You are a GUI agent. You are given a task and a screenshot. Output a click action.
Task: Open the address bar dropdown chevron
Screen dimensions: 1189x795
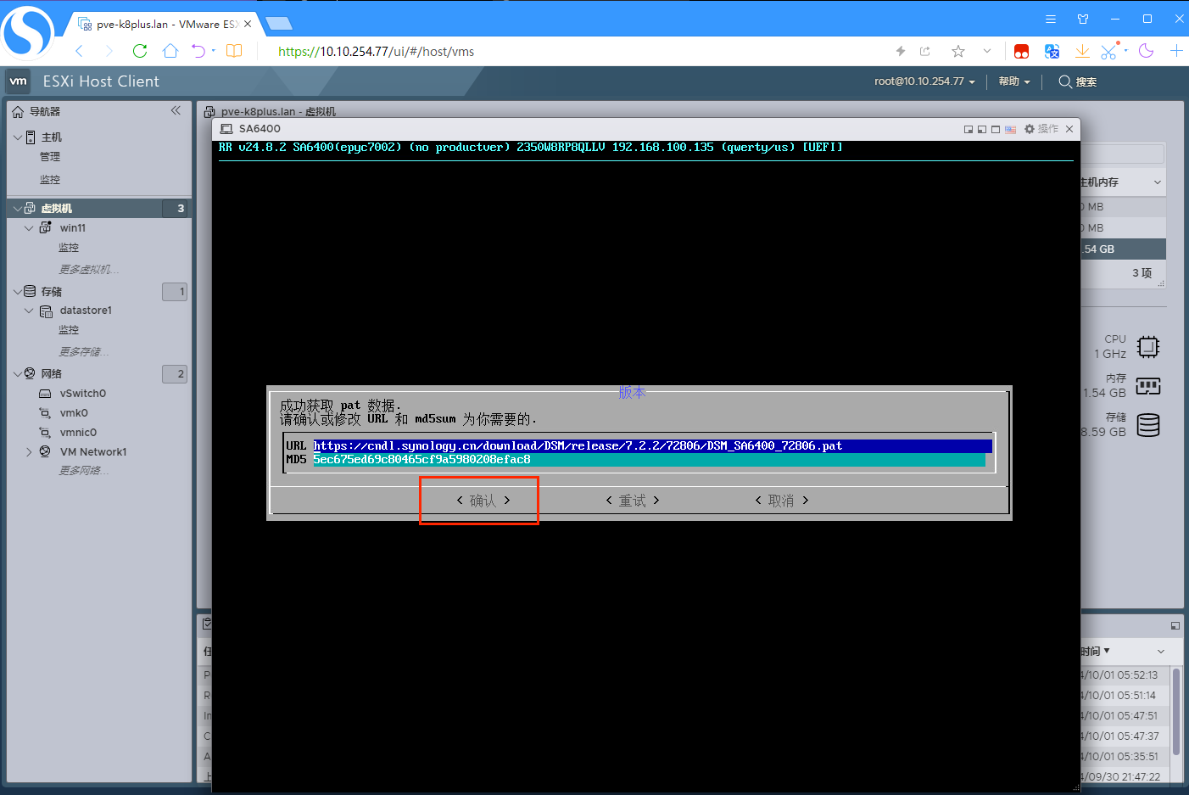pos(987,51)
